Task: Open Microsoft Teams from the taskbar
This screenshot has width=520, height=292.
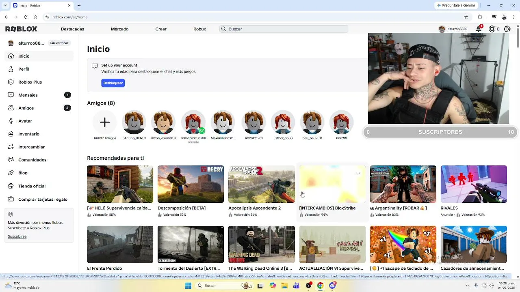Action: (x=296, y=286)
